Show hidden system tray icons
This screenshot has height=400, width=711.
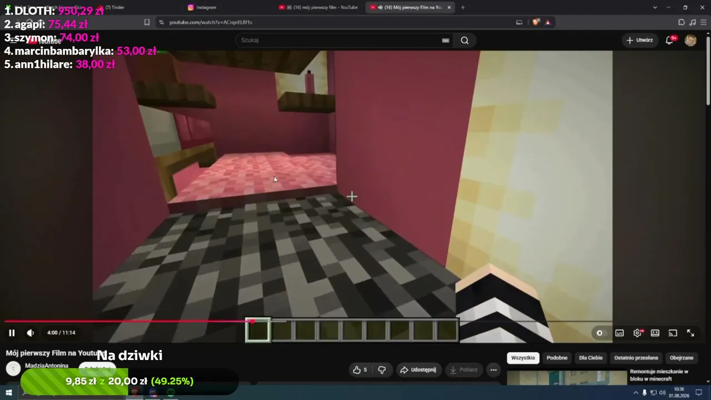[x=636, y=393]
